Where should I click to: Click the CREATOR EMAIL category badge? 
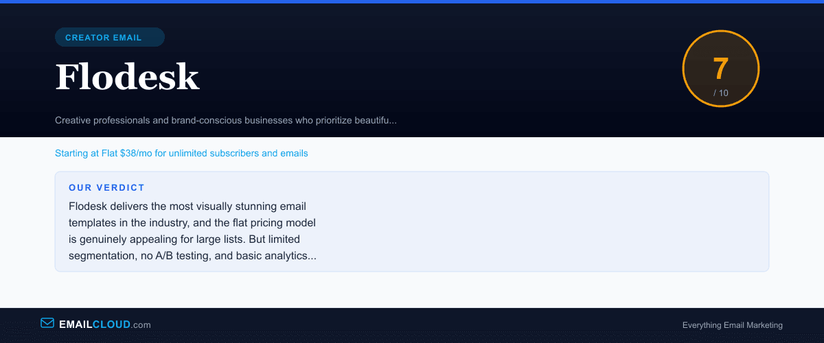coord(110,37)
